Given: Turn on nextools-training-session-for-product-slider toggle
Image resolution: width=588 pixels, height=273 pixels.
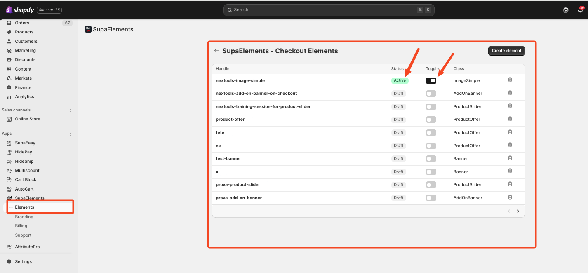Looking at the screenshot, I should (431, 107).
